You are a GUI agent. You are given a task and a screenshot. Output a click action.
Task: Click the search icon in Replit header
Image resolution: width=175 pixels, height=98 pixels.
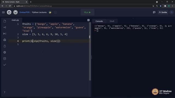click(172, 12)
